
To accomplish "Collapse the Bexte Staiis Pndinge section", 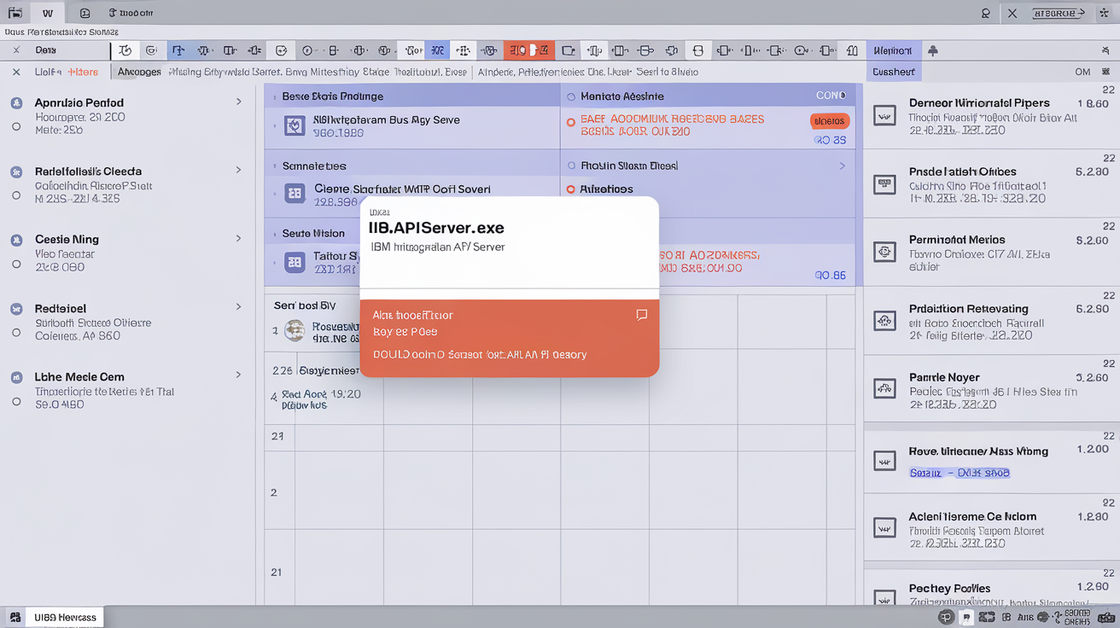I will 274,97.
